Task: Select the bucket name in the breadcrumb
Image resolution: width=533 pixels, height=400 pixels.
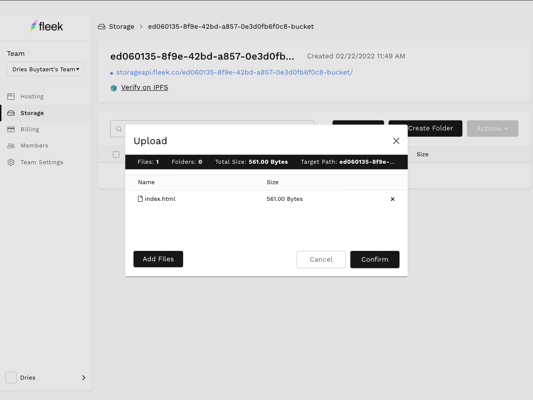Action: (x=231, y=26)
